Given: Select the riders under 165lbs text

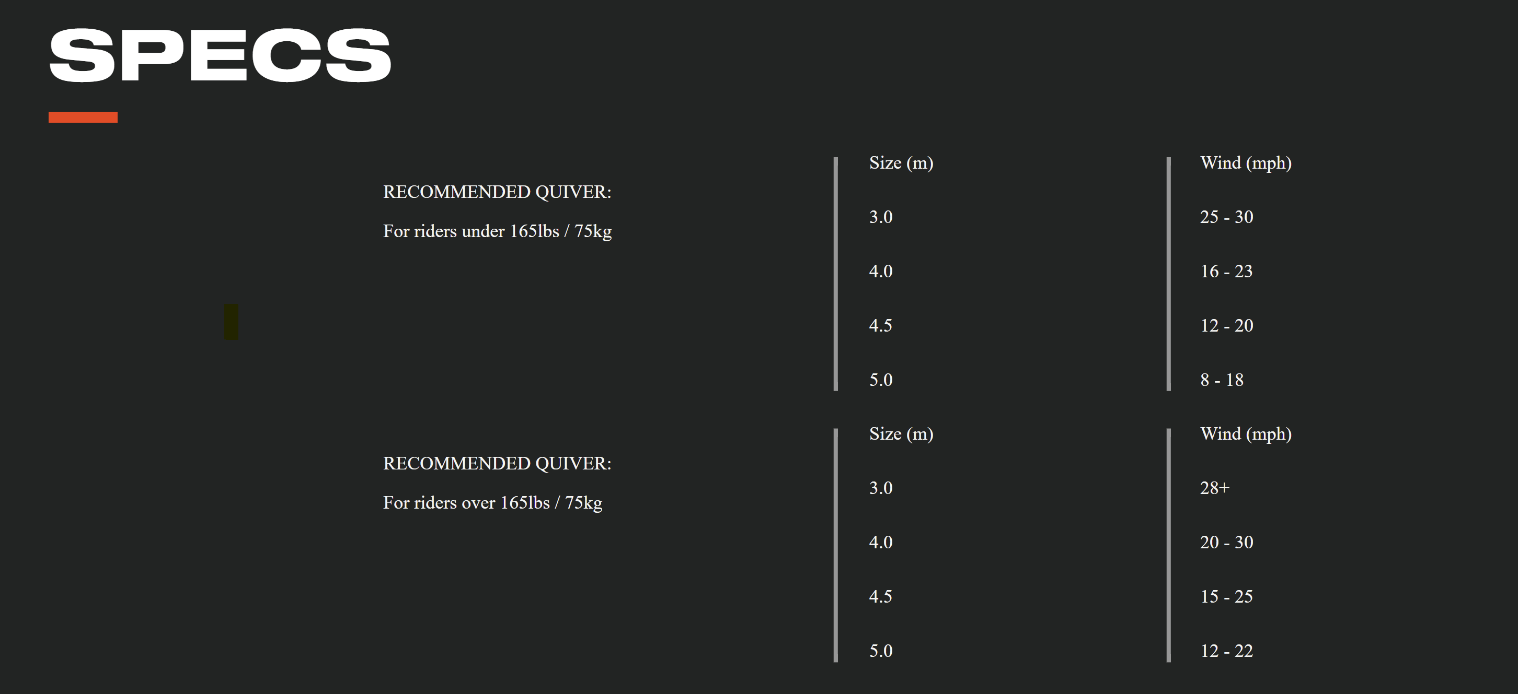Looking at the screenshot, I should coord(497,231).
